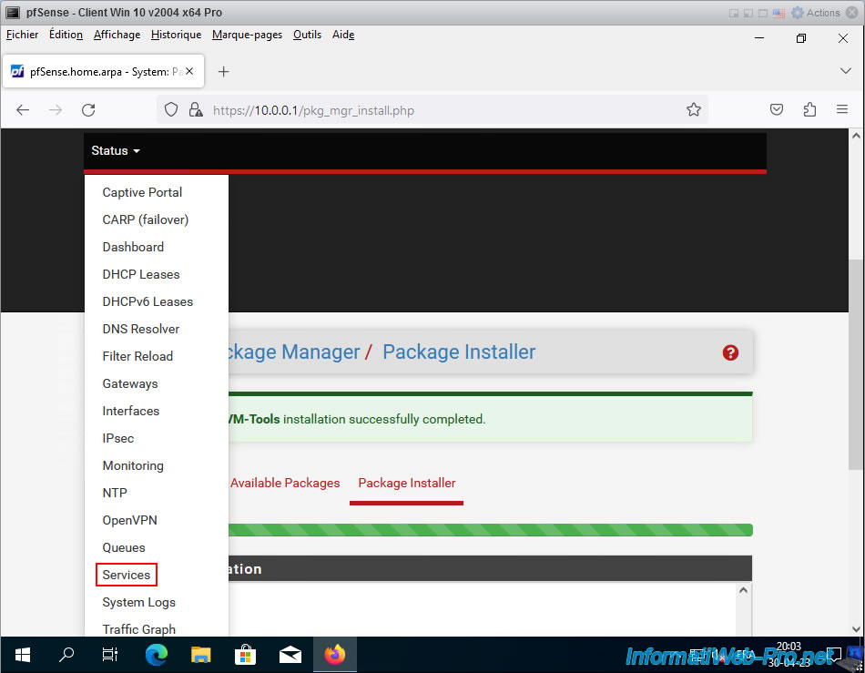Click the VM window icon in title bar
This screenshot has width=865, height=673.
(12, 12)
